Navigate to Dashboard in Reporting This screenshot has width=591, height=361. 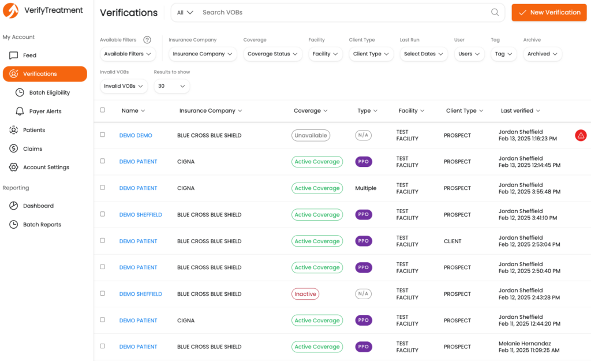(38, 206)
